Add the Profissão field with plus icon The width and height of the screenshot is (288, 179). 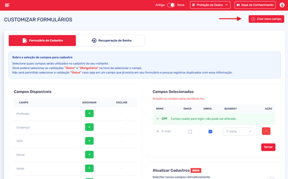point(89,114)
